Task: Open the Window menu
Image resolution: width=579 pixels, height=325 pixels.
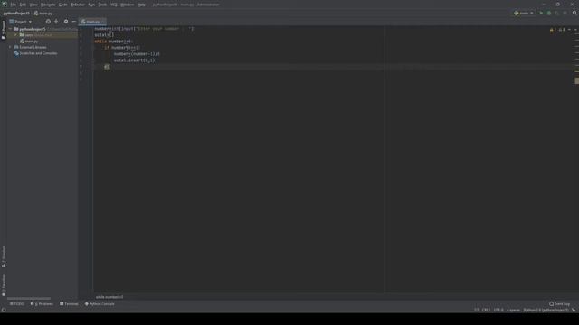Action: [x=128, y=5]
